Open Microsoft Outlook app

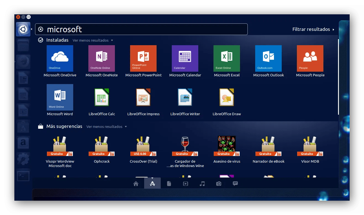268,58
